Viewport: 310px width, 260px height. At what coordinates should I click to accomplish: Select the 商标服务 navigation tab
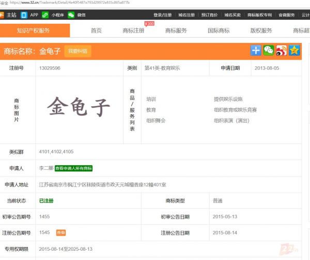pyautogui.click(x=176, y=31)
